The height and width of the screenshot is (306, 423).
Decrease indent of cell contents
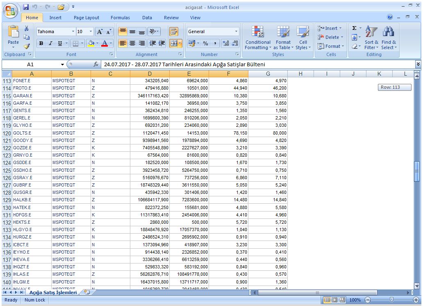[x=152, y=43]
